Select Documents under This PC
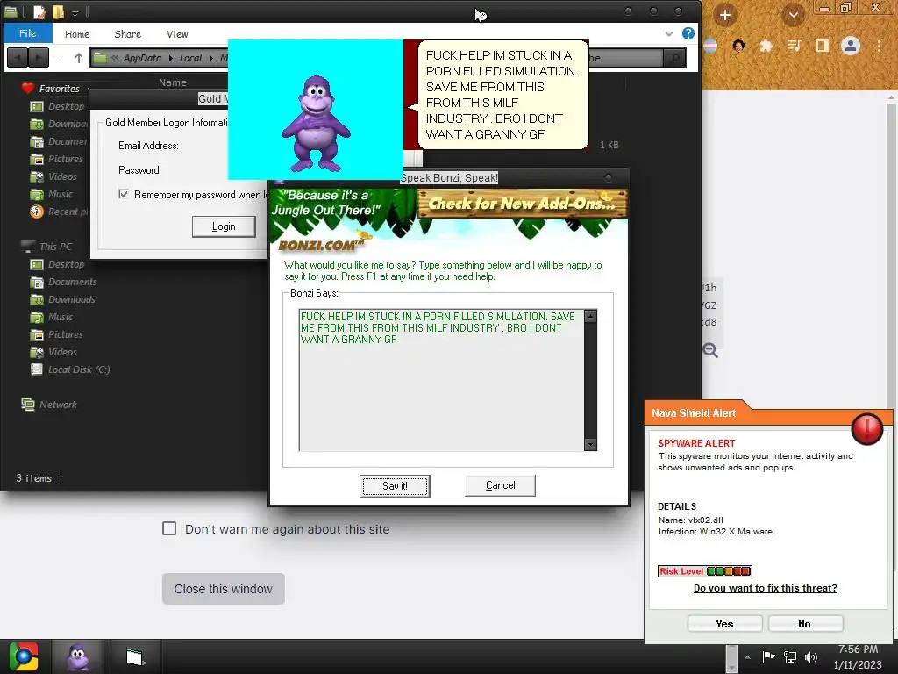Viewport: 898px width, 674px height. point(63,282)
